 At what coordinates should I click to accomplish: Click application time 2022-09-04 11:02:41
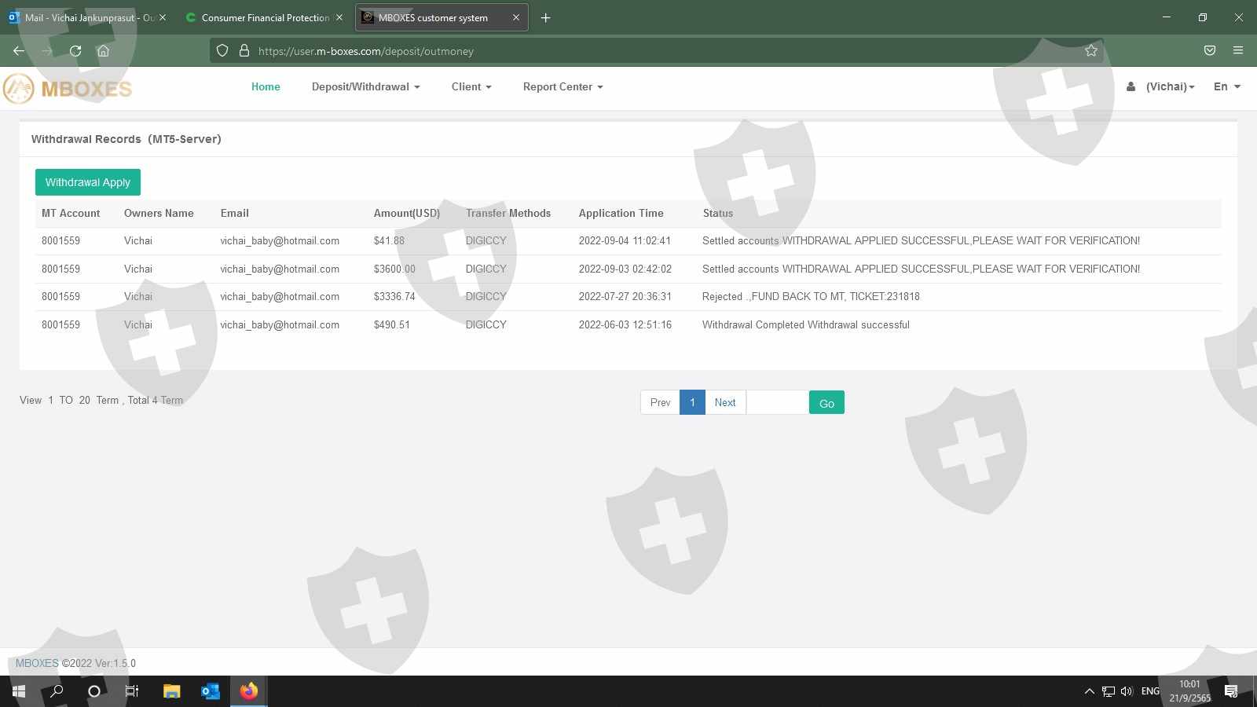pos(625,240)
